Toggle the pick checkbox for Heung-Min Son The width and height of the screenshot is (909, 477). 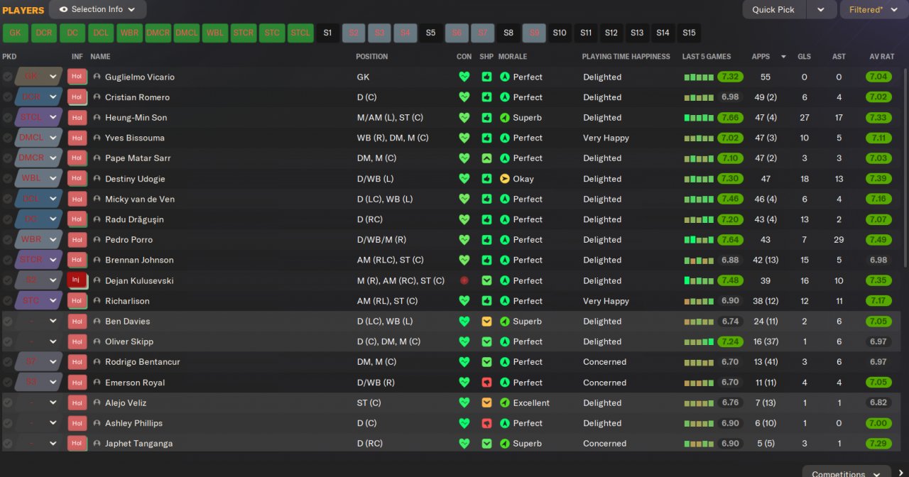pyautogui.click(x=7, y=117)
